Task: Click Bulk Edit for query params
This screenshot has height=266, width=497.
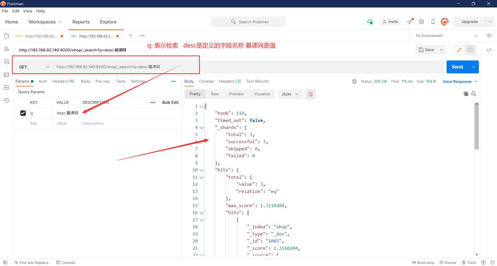Action: pyautogui.click(x=170, y=103)
